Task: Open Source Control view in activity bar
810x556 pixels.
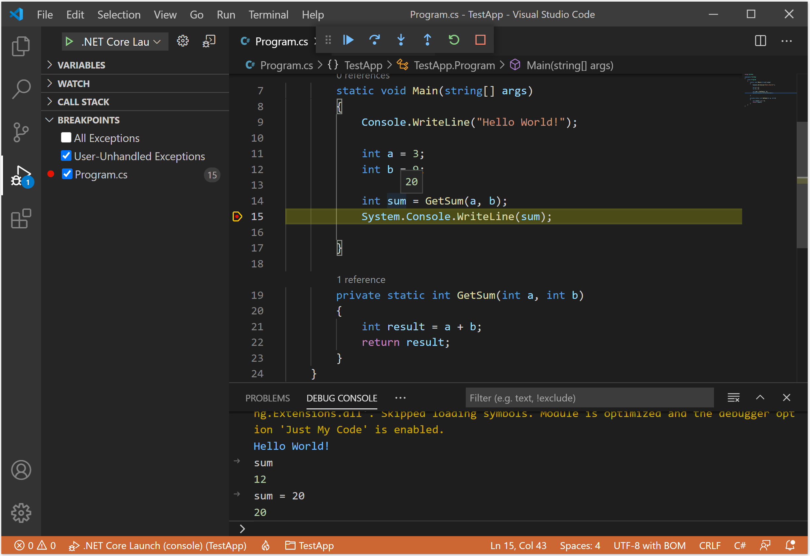Action: (21, 132)
